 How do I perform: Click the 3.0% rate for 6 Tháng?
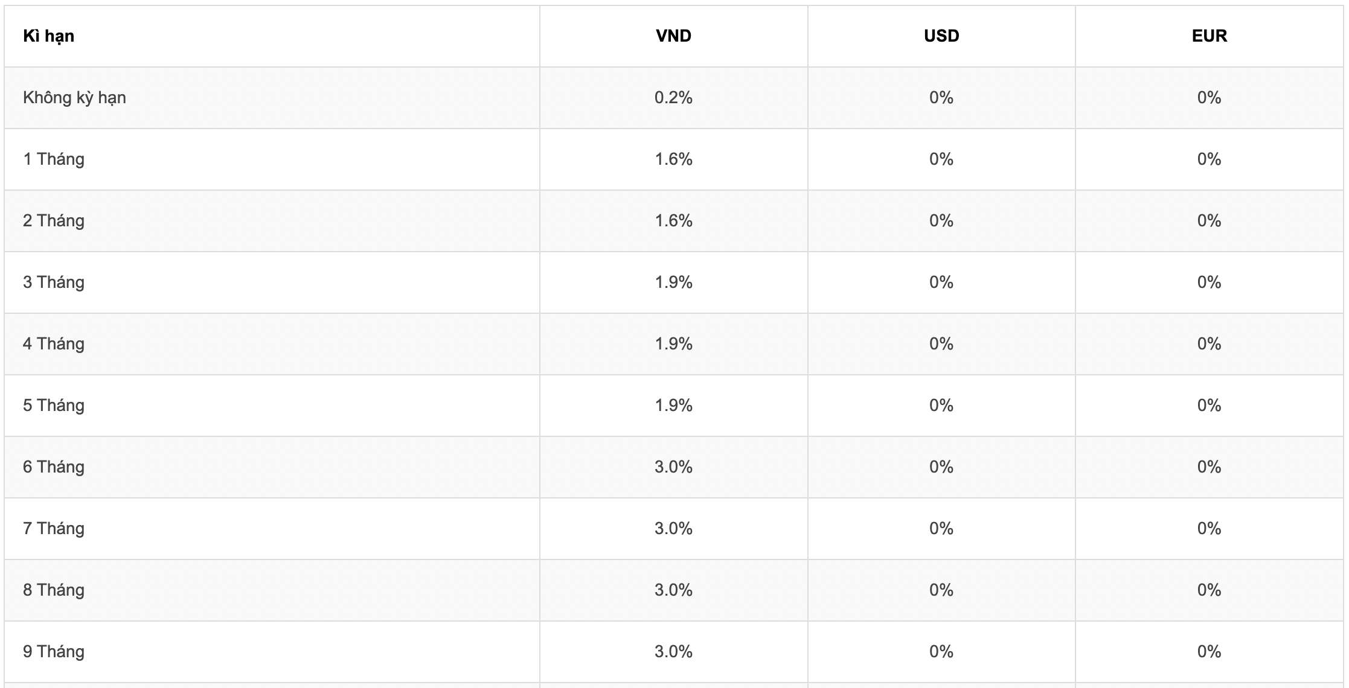(x=673, y=467)
